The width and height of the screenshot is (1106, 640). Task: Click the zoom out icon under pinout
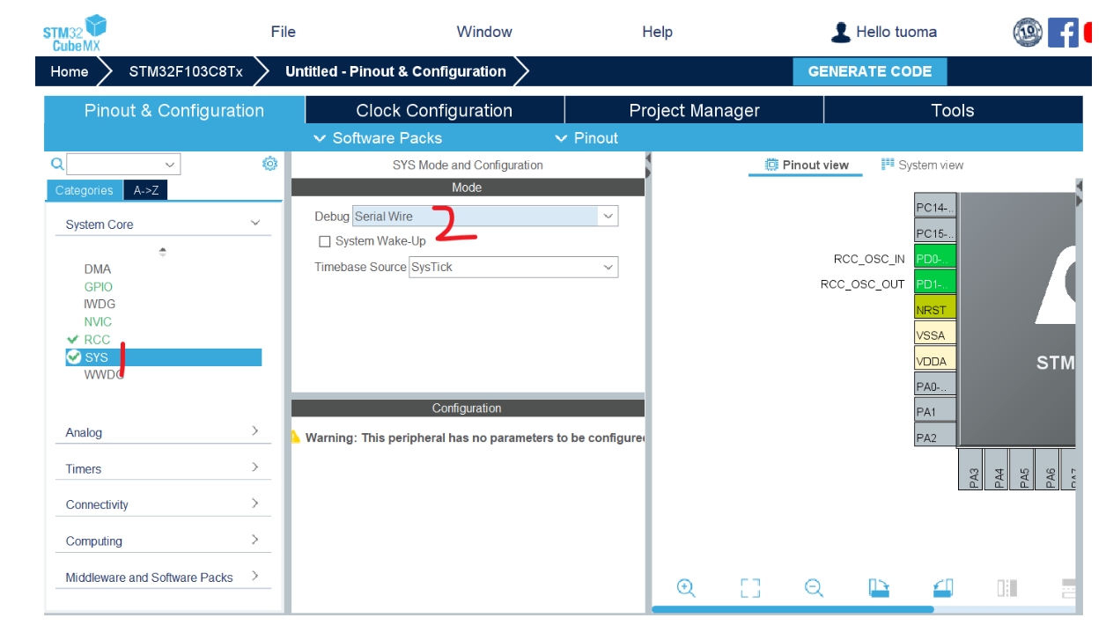[815, 588]
